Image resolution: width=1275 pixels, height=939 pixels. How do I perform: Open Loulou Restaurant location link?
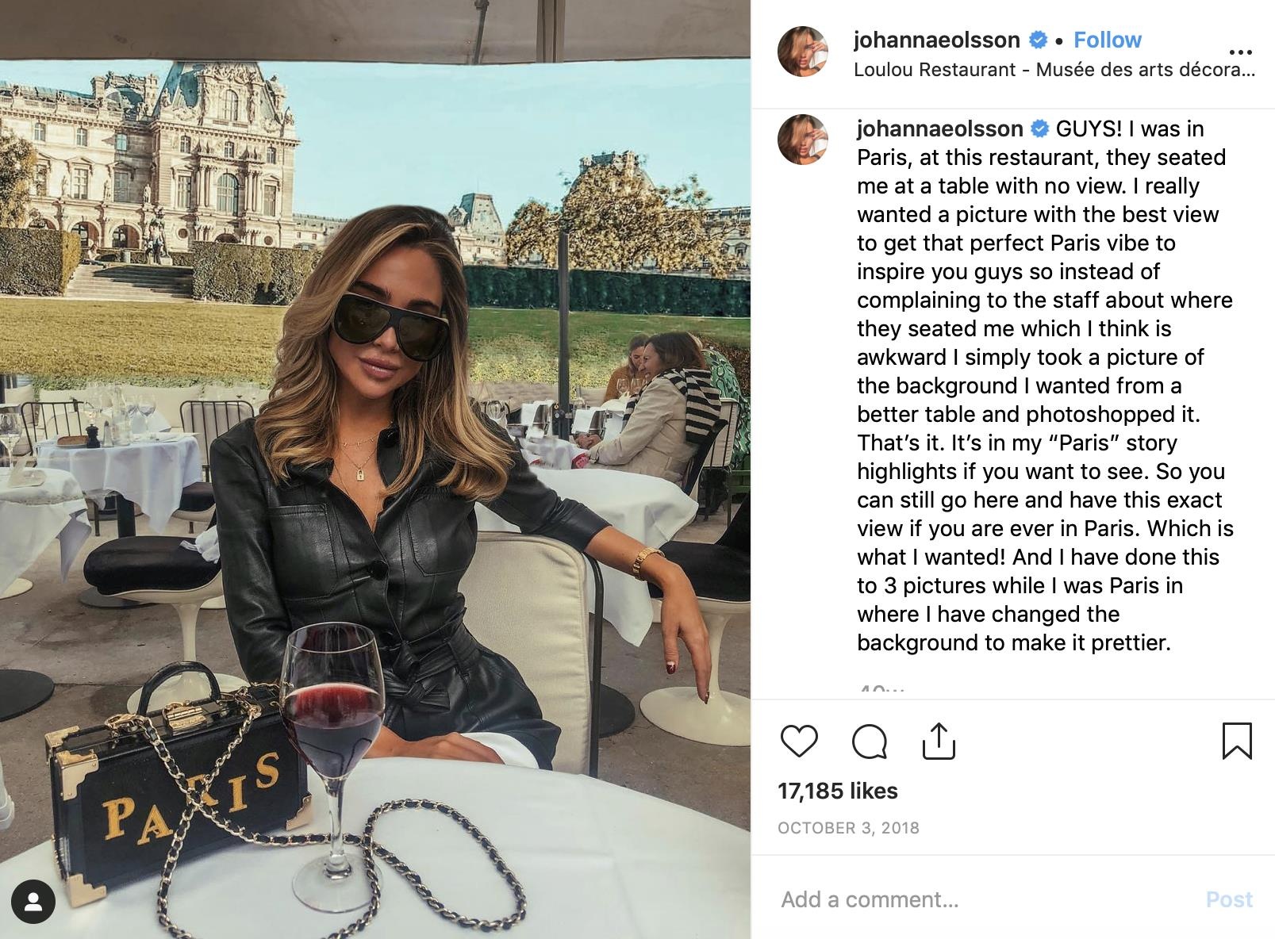(x=1054, y=70)
